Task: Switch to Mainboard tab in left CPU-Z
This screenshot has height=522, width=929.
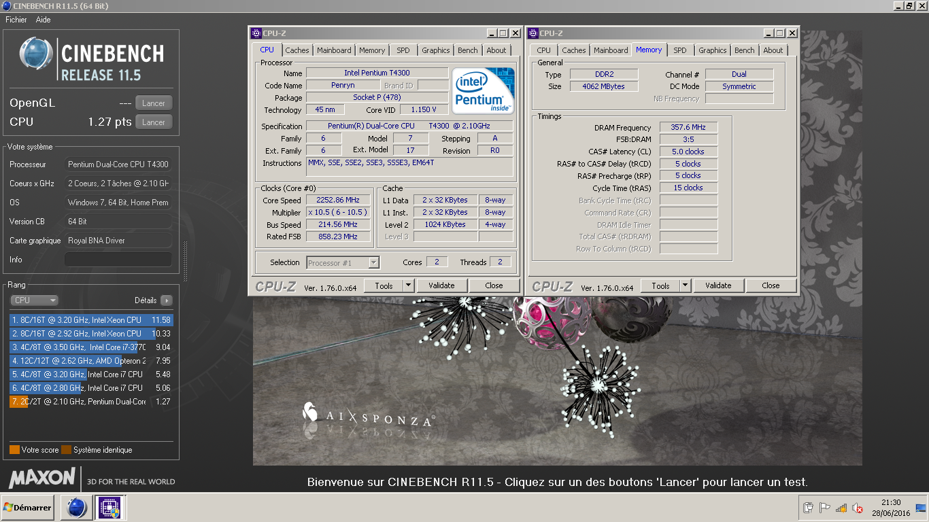Action: (335, 50)
